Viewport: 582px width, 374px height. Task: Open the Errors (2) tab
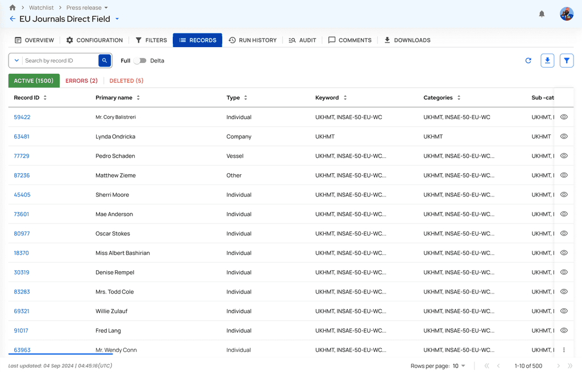pos(81,81)
